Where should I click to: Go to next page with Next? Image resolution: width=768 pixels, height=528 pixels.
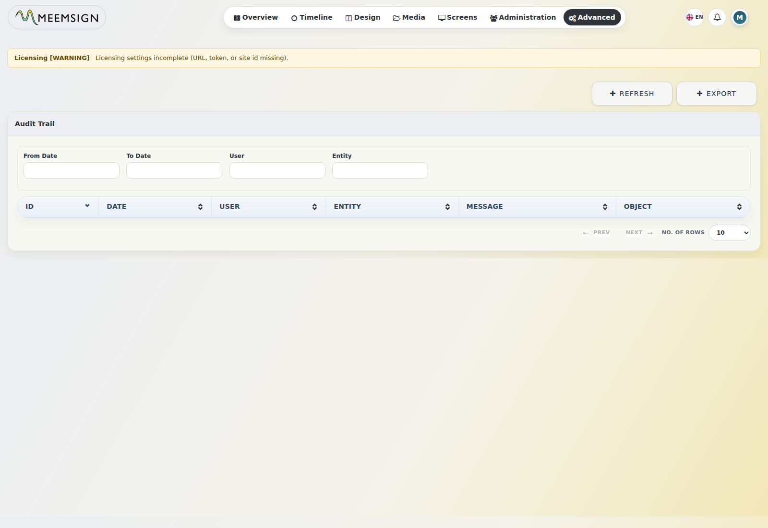tap(639, 233)
